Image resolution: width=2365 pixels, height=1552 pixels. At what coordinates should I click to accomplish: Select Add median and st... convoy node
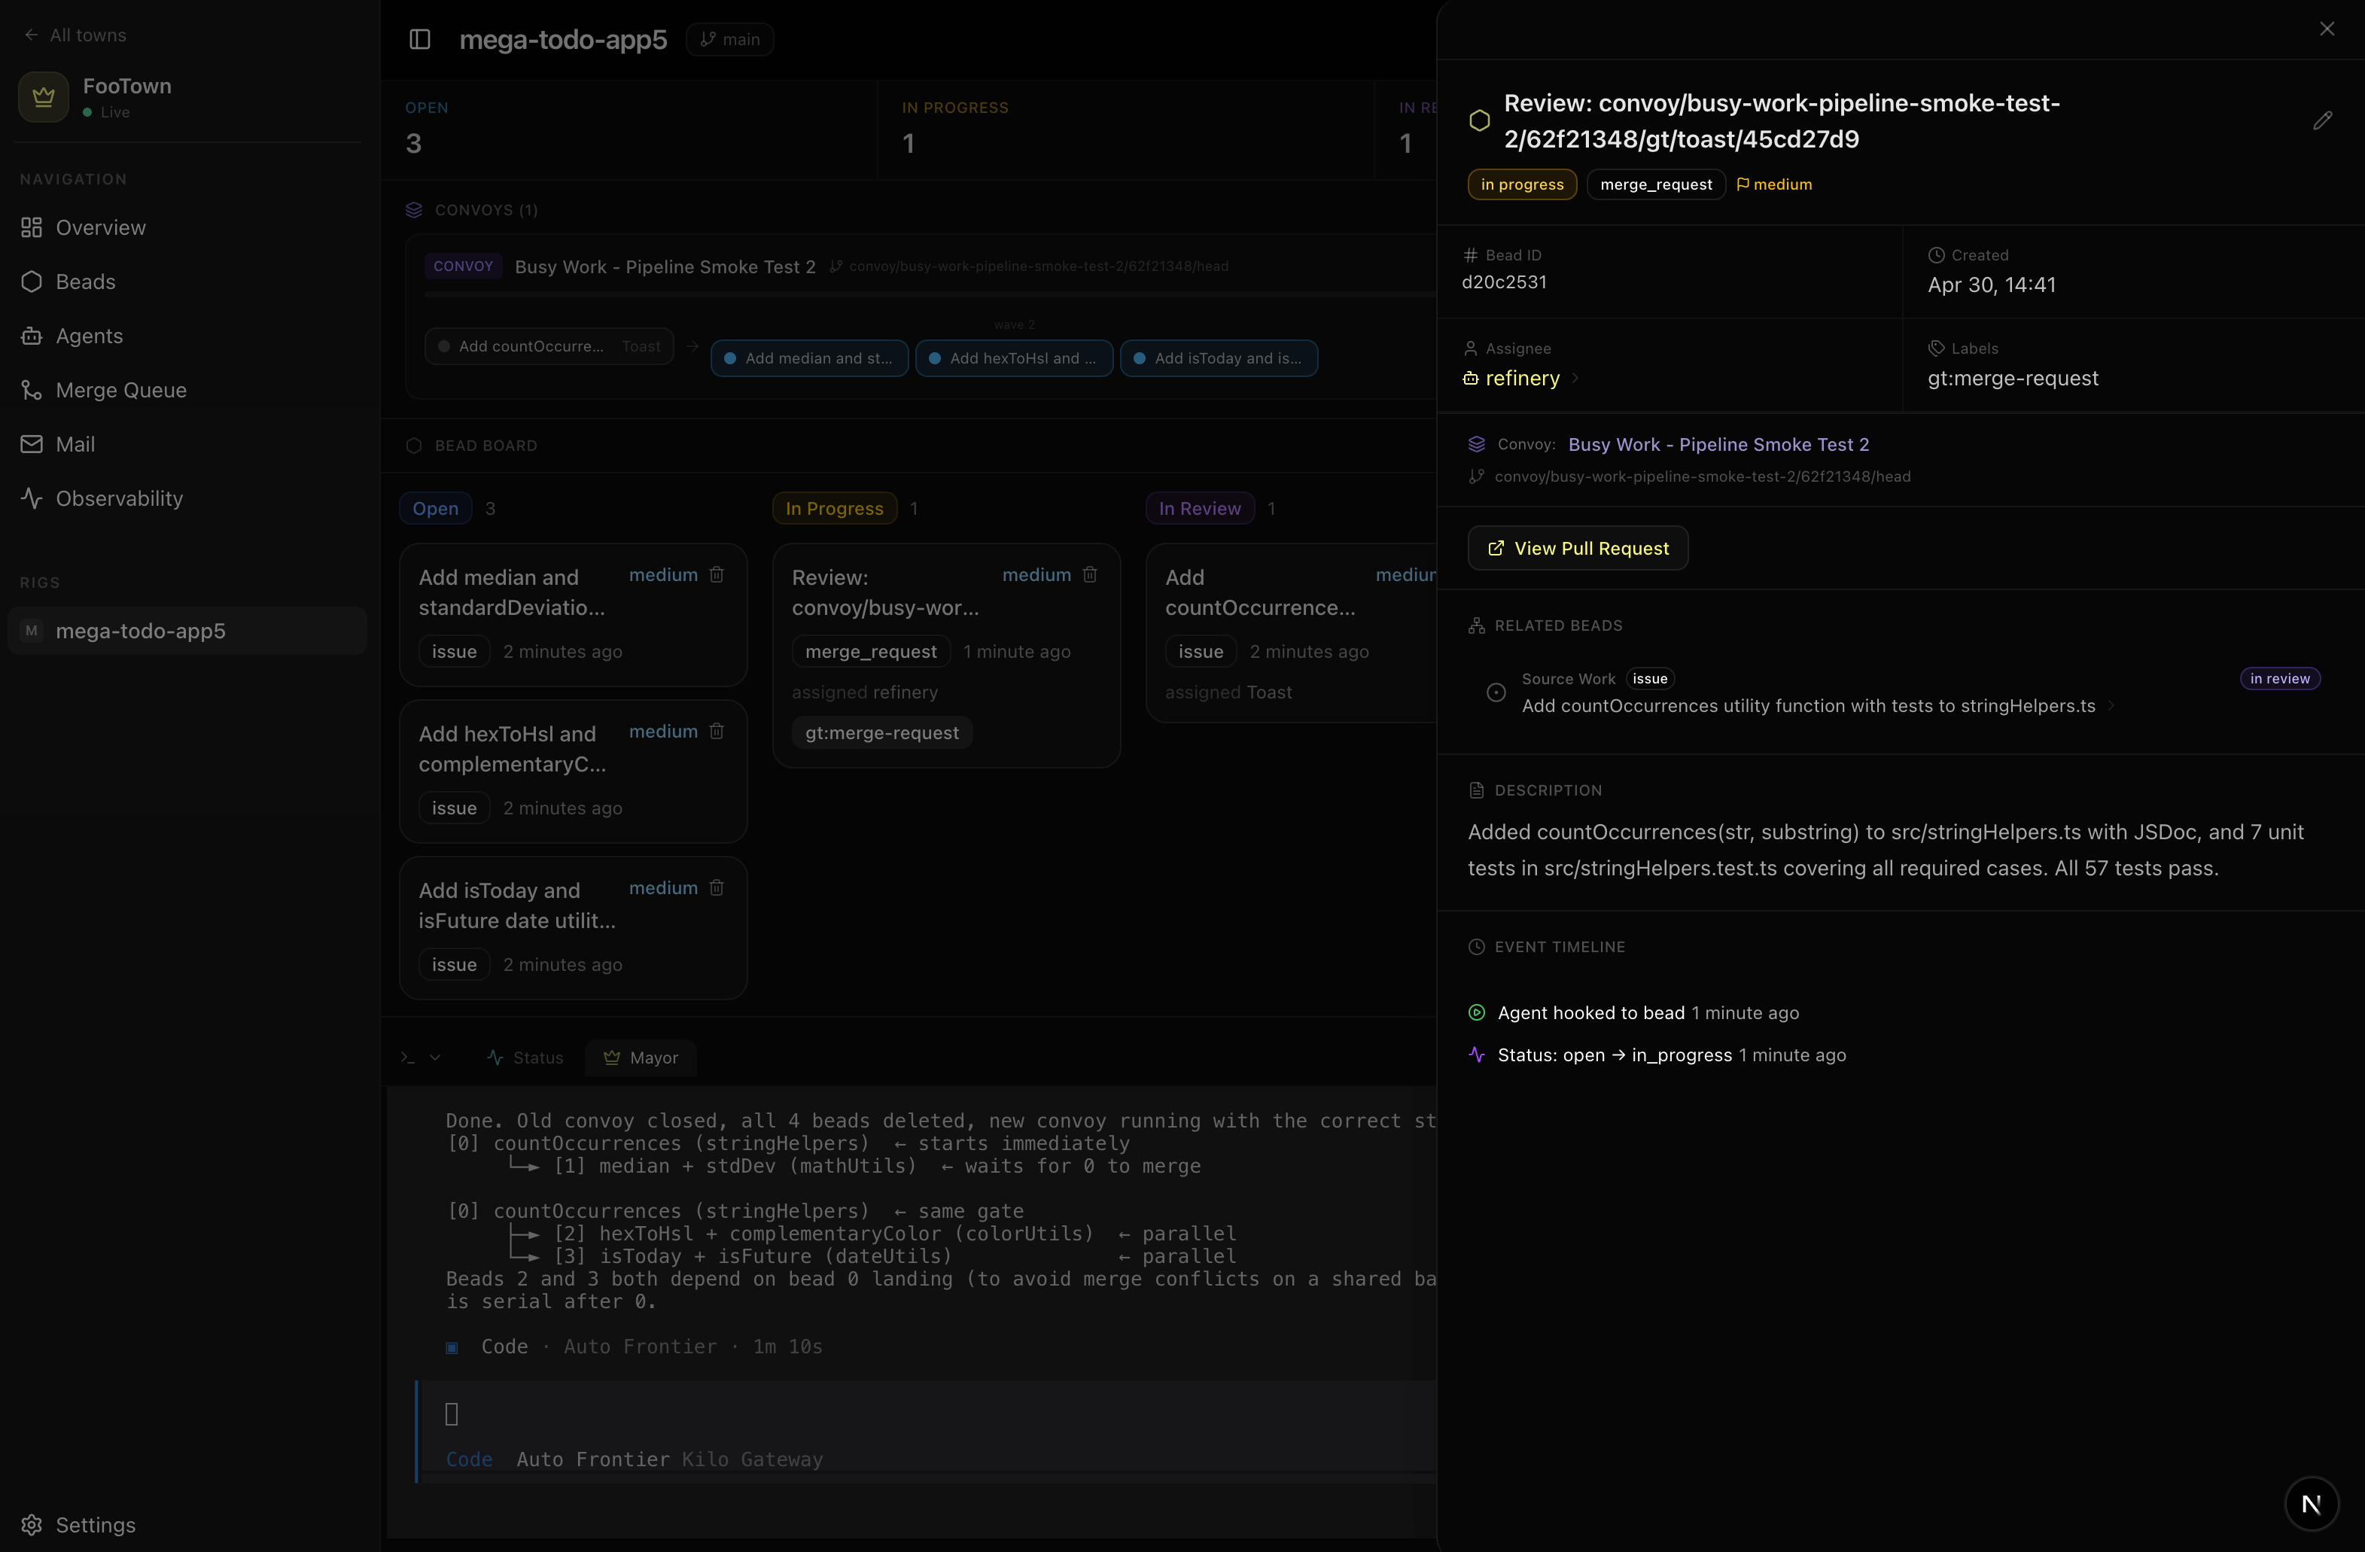[x=809, y=359]
